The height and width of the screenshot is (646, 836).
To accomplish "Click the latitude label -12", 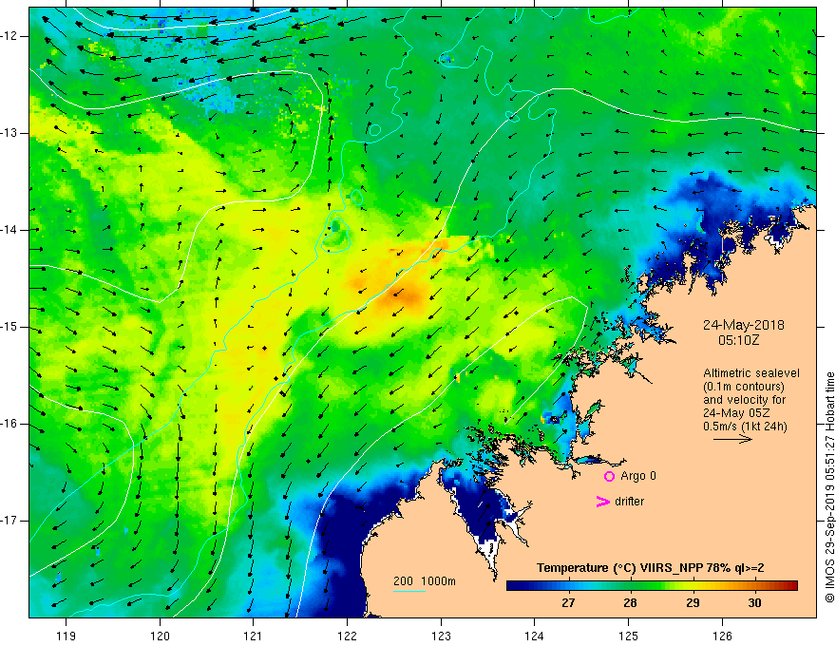I will [9, 36].
